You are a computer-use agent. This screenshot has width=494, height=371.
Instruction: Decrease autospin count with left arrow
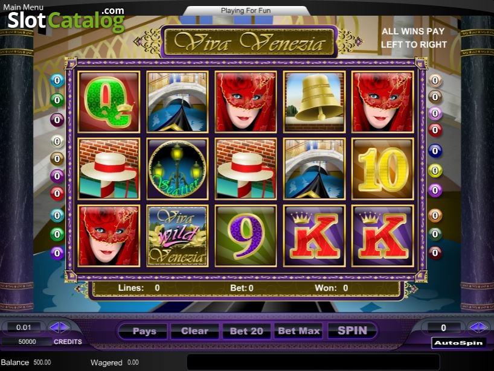(x=474, y=328)
